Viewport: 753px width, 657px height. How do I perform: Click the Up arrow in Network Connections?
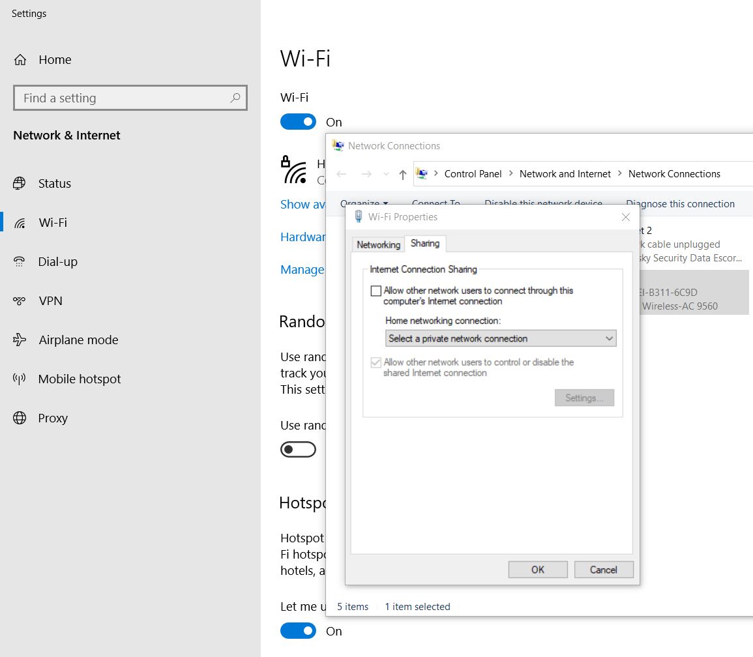pos(402,174)
